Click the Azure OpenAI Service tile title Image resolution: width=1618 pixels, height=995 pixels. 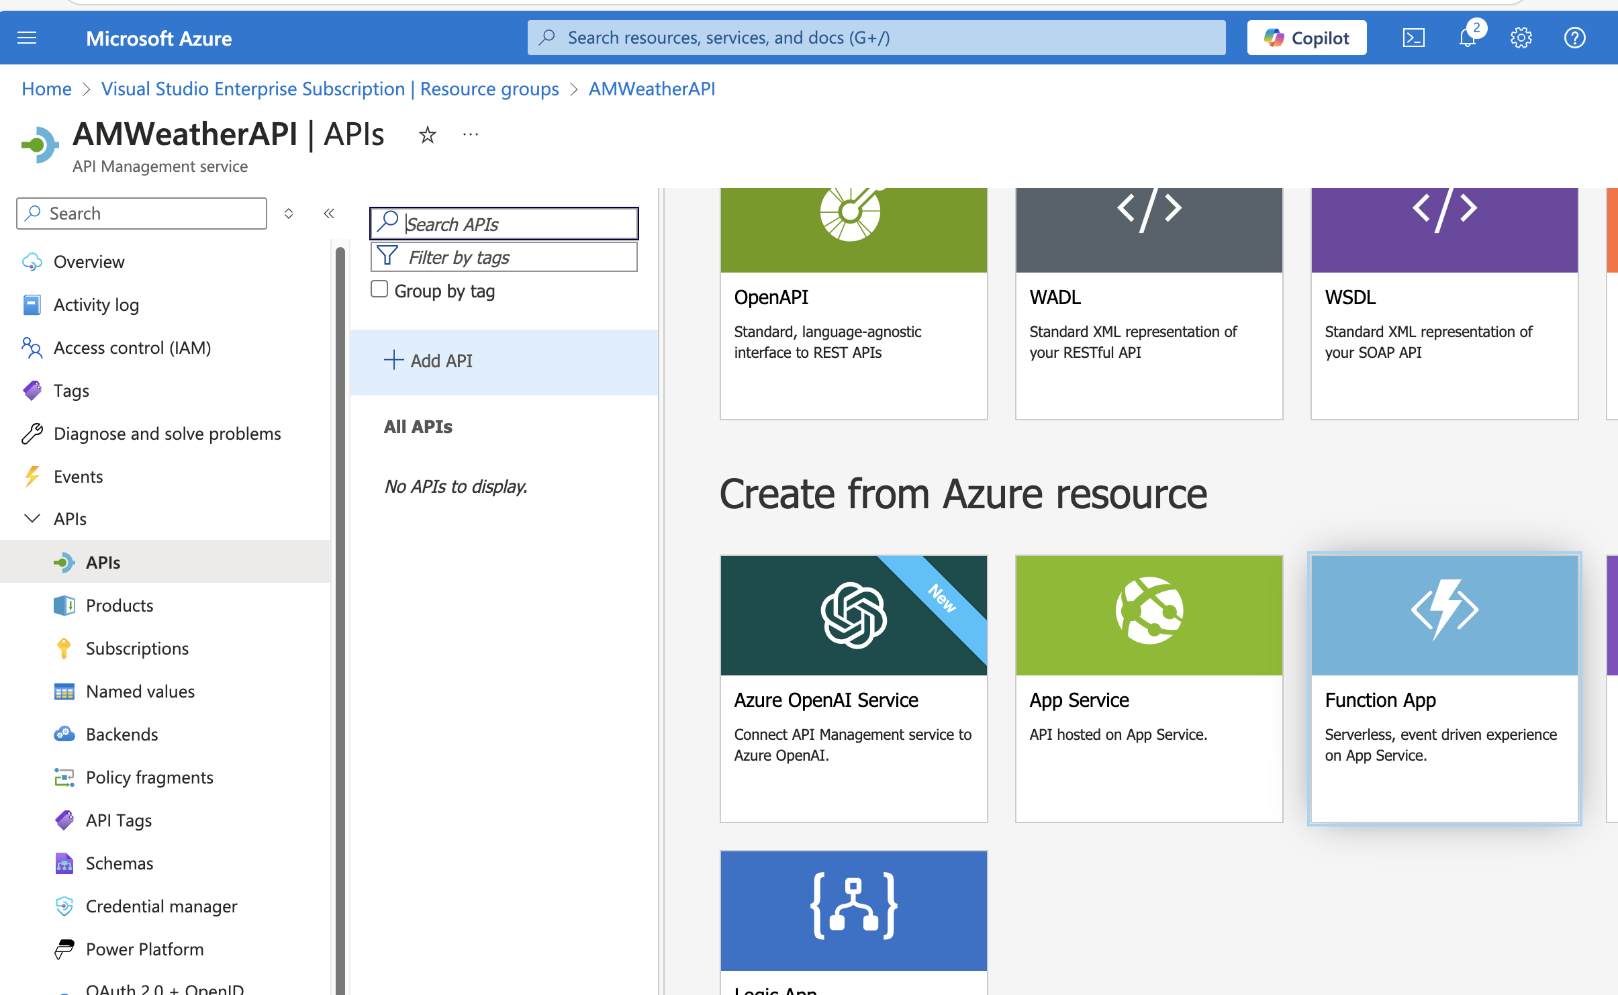[826, 700]
